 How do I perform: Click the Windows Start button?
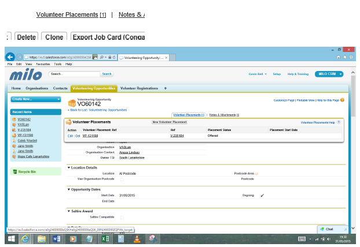click(x=12, y=239)
